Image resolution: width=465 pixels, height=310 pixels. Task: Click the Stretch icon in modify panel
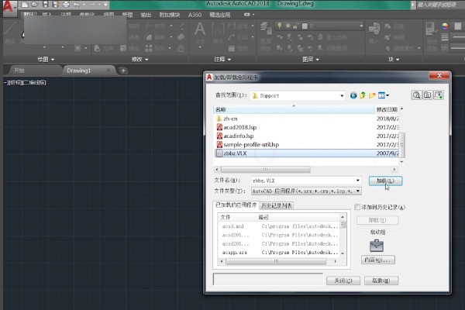97,48
